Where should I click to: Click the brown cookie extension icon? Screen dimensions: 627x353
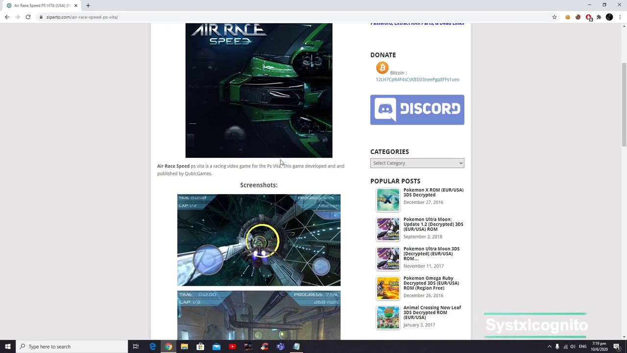578,17
